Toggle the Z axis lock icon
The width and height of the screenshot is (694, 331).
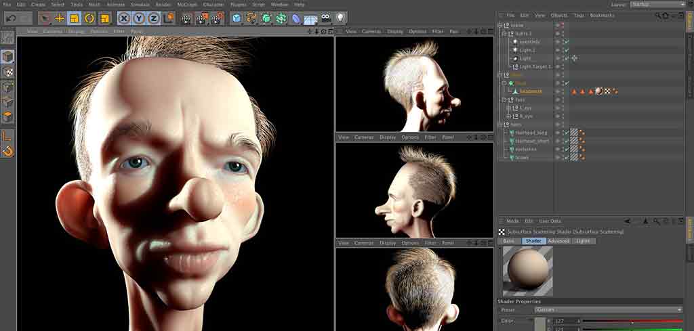(155, 18)
